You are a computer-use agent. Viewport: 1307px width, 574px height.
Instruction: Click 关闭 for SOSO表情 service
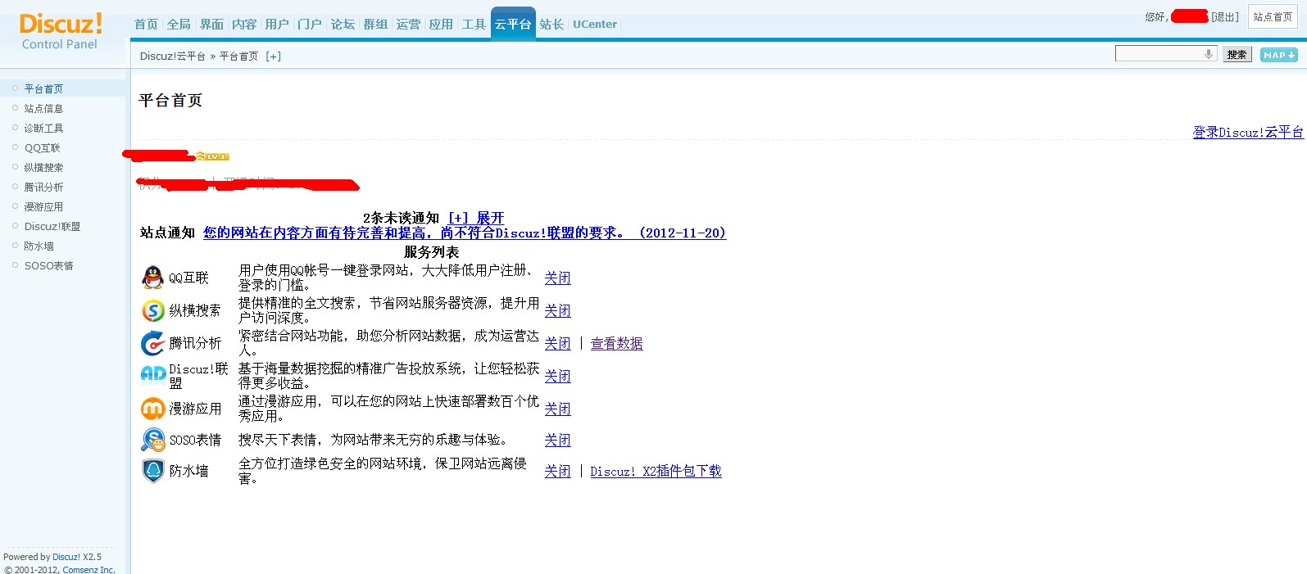click(558, 440)
